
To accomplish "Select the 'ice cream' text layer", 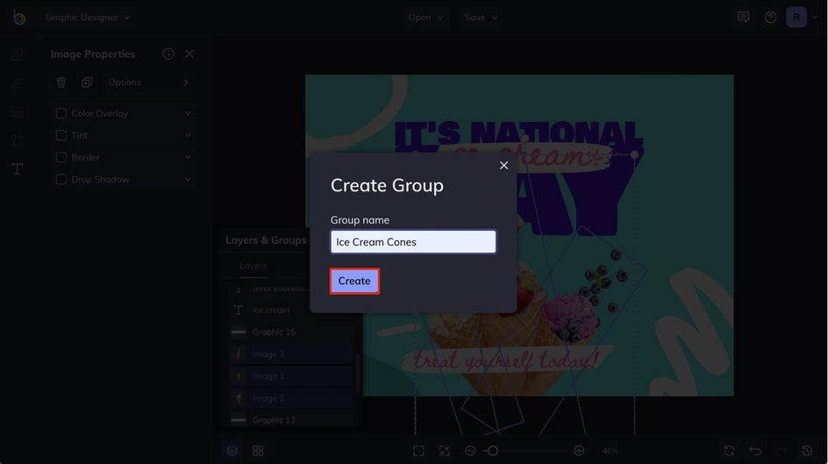I will [x=290, y=311].
